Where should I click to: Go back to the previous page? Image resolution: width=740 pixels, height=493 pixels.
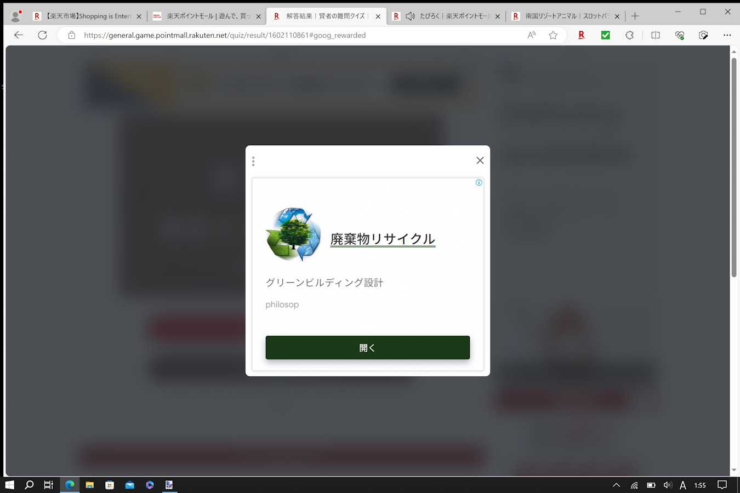click(19, 35)
